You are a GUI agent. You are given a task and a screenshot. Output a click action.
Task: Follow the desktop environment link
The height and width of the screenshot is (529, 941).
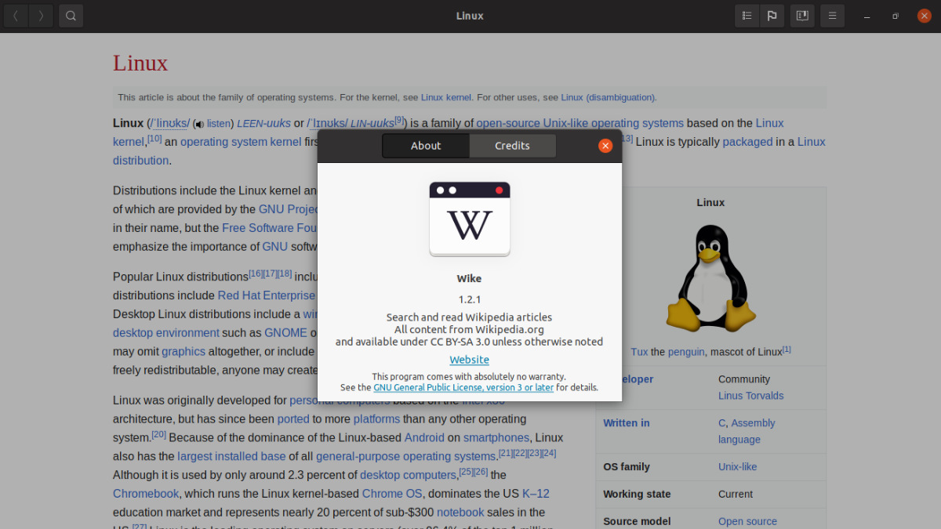(166, 332)
